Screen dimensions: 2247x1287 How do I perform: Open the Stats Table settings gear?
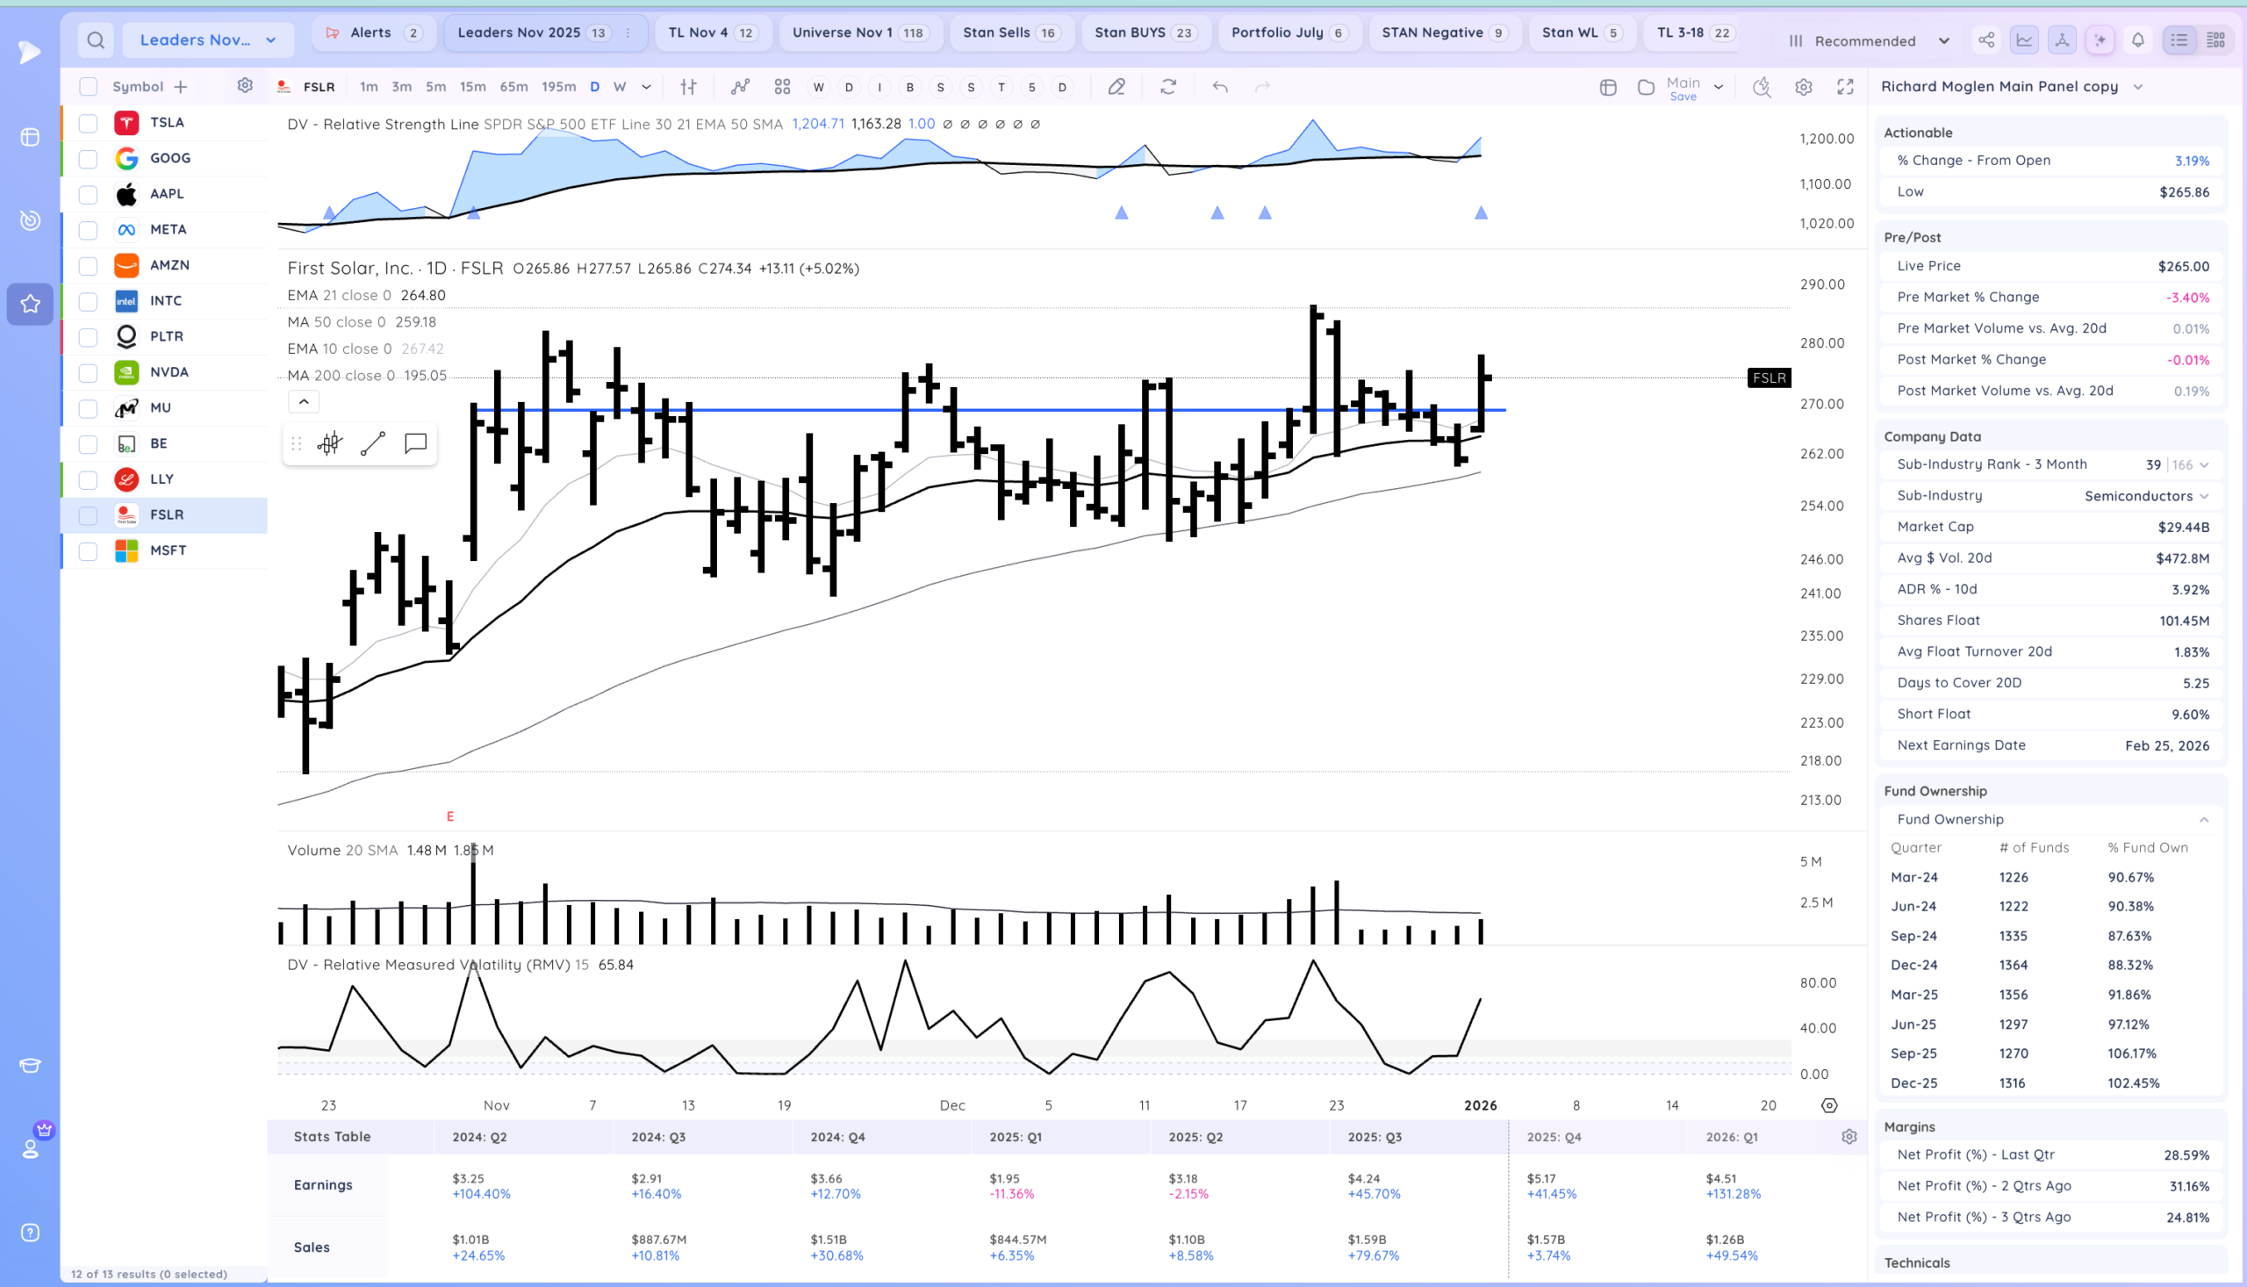click(x=1849, y=1137)
